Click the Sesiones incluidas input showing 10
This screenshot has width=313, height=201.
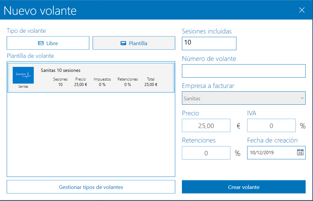pyautogui.click(x=209, y=43)
